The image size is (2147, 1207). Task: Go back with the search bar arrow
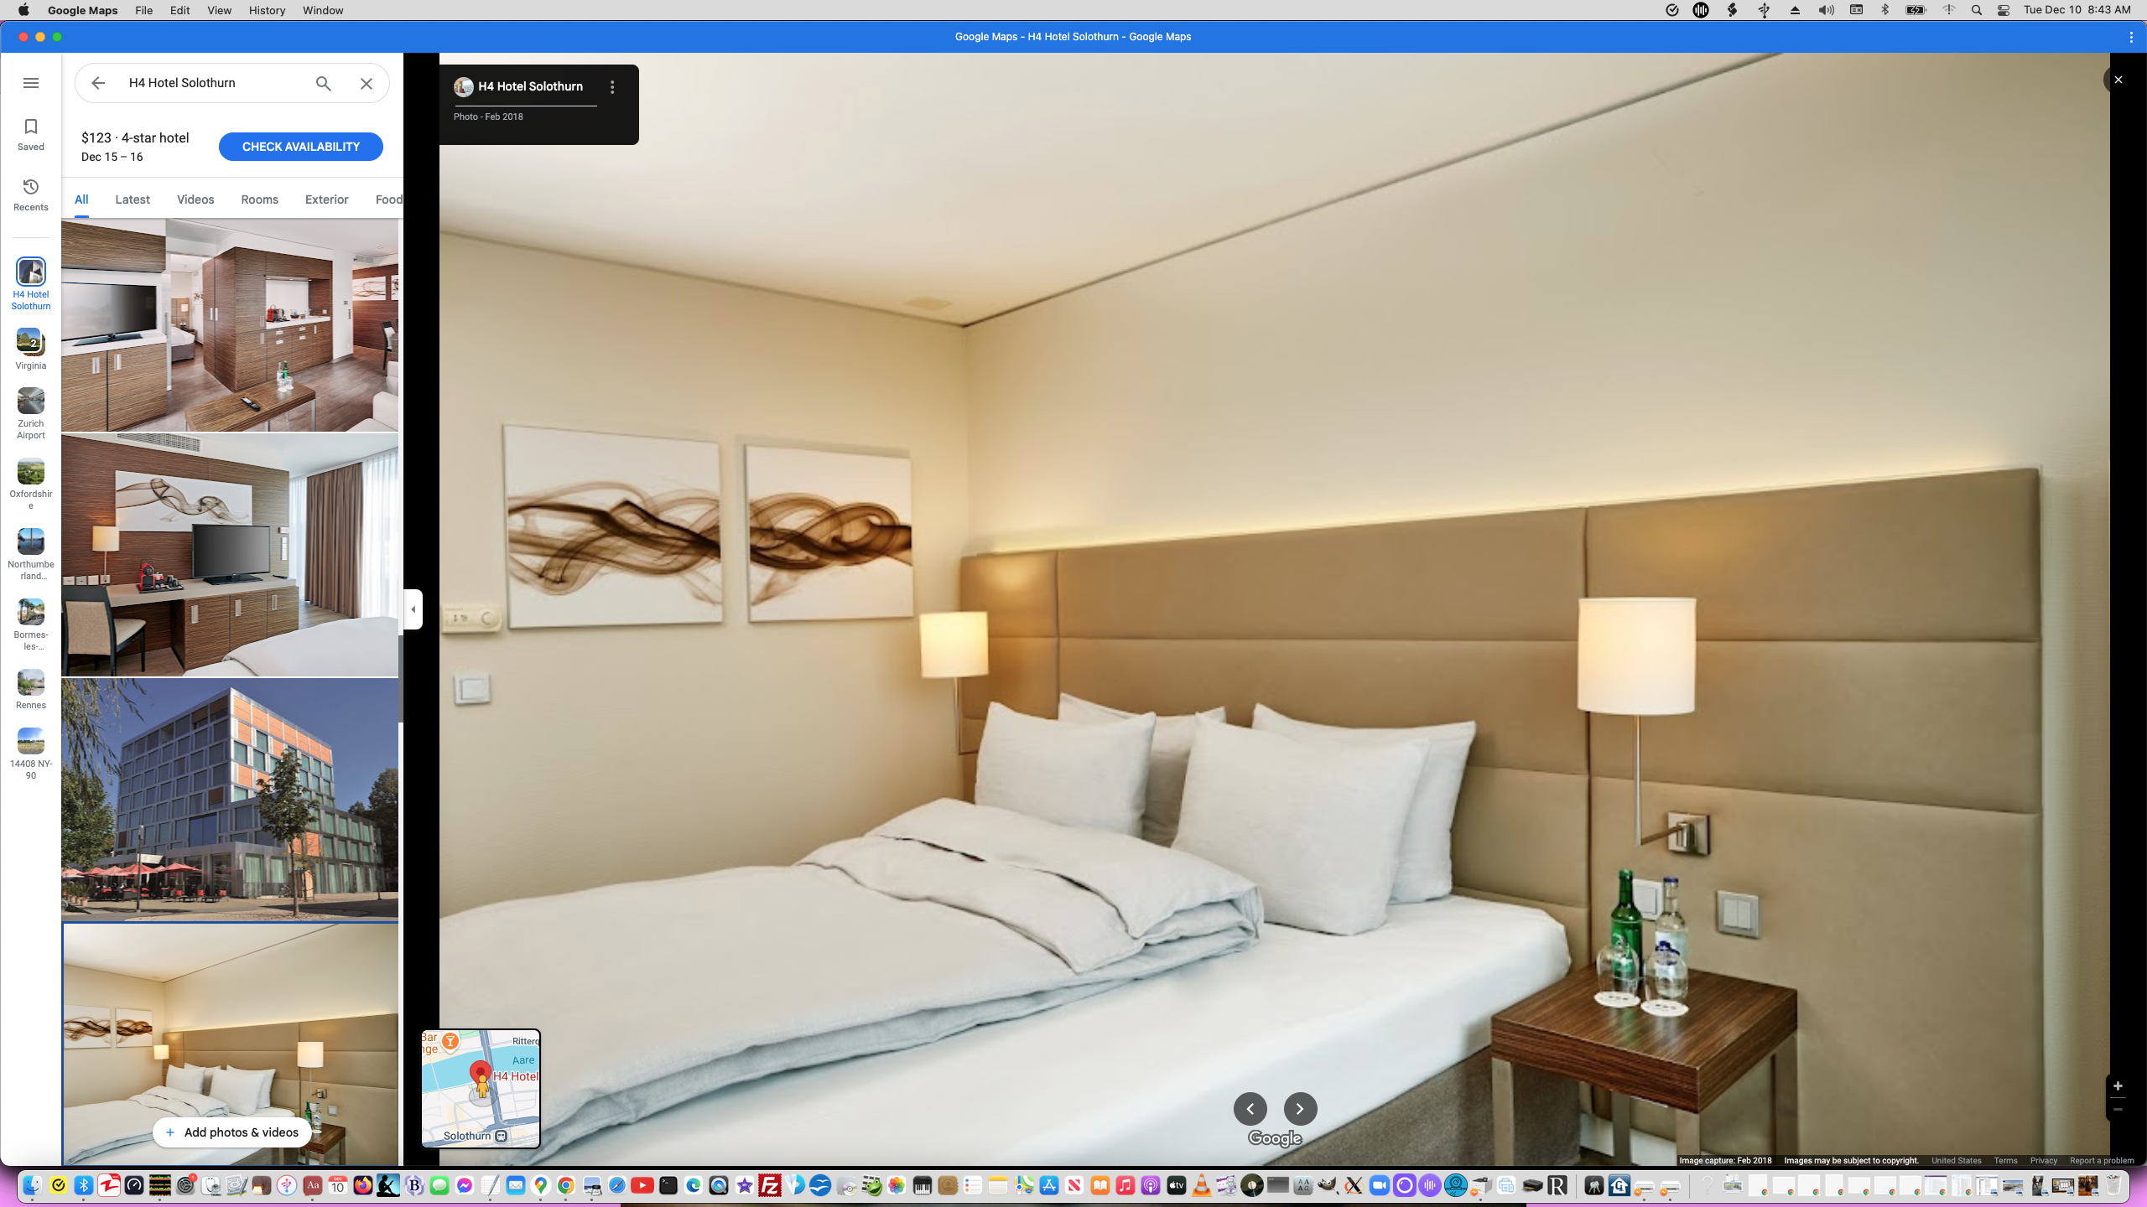(x=98, y=83)
